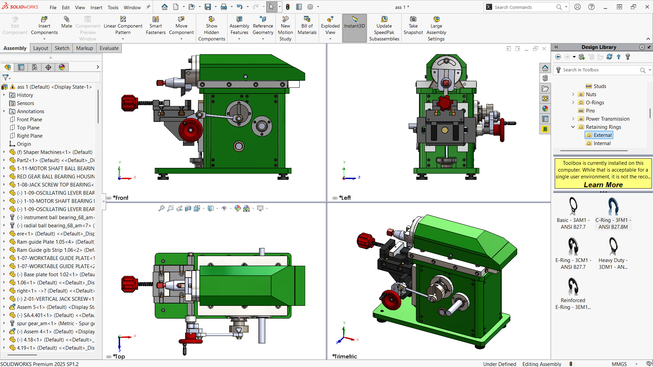Image resolution: width=653 pixels, height=367 pixels.
Task: Open the Reference Geometry dropdown
Action: pyautogui.click(x=263, y=39)
